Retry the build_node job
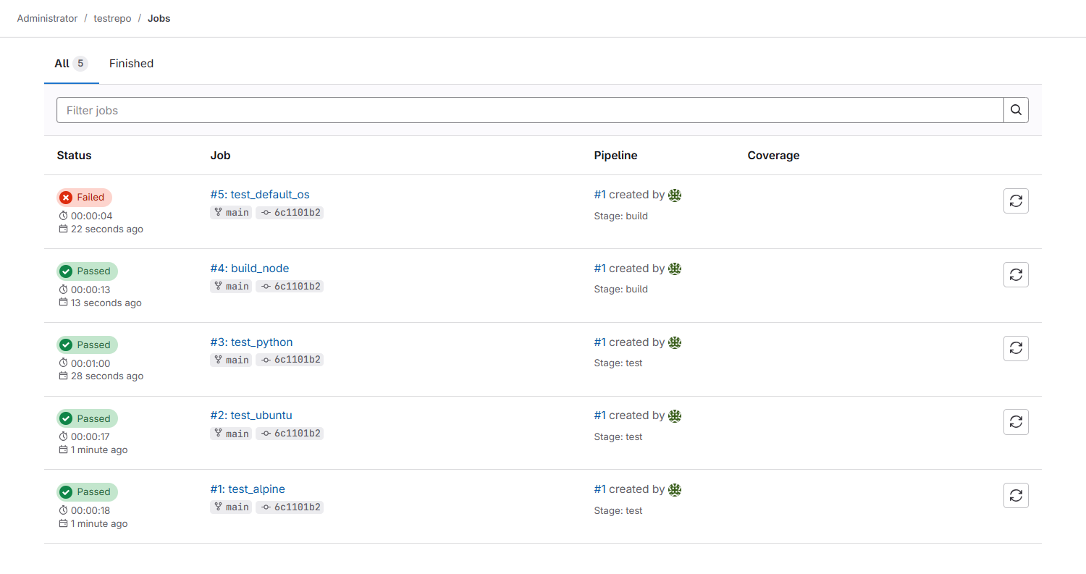Screen dimensions: 1086x574 tap(1016, 275)
